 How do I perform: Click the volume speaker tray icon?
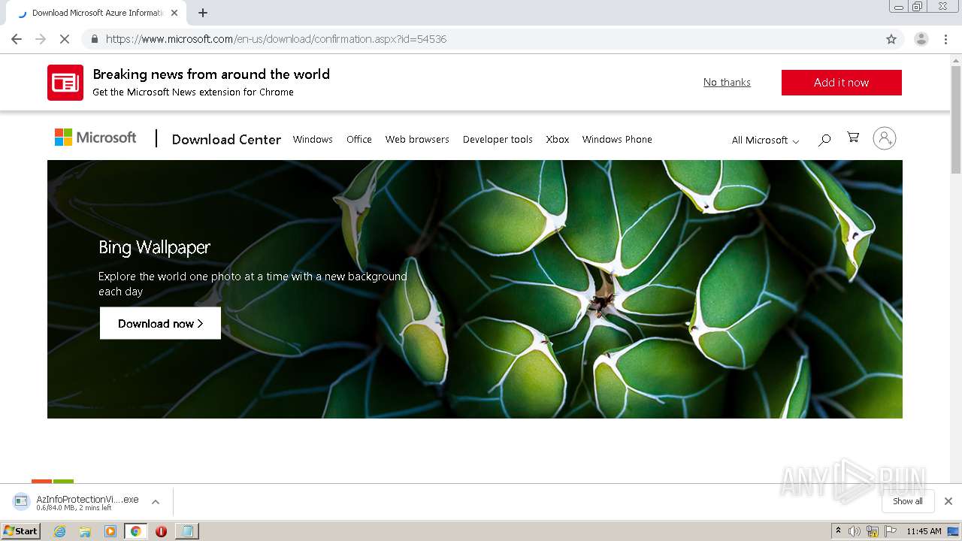click(855, 531)
